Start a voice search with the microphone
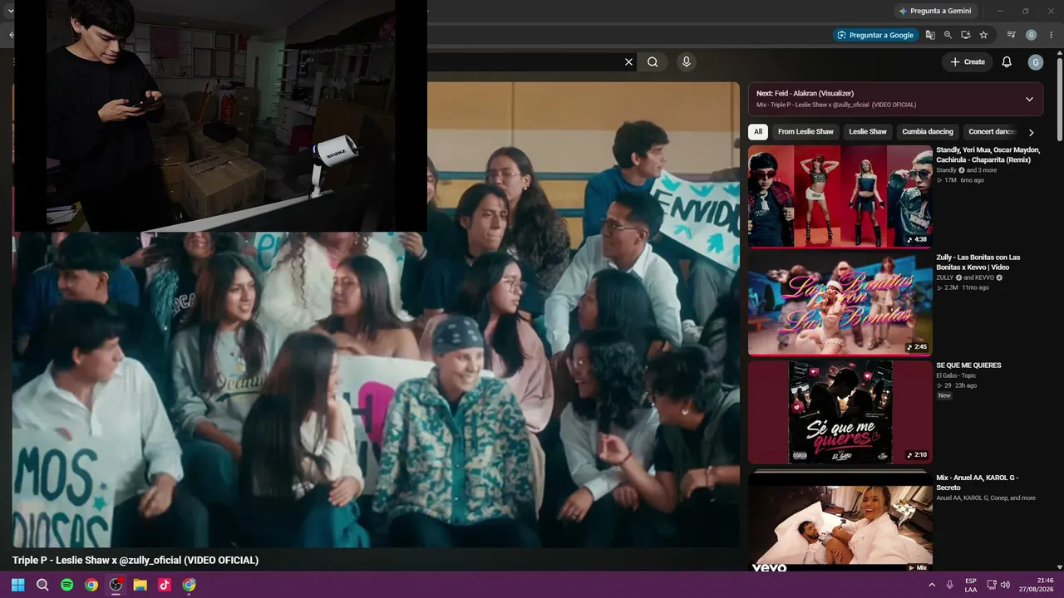Image resolution: width=1064 pixels, height=598 pixels. (x=686, y=61)
